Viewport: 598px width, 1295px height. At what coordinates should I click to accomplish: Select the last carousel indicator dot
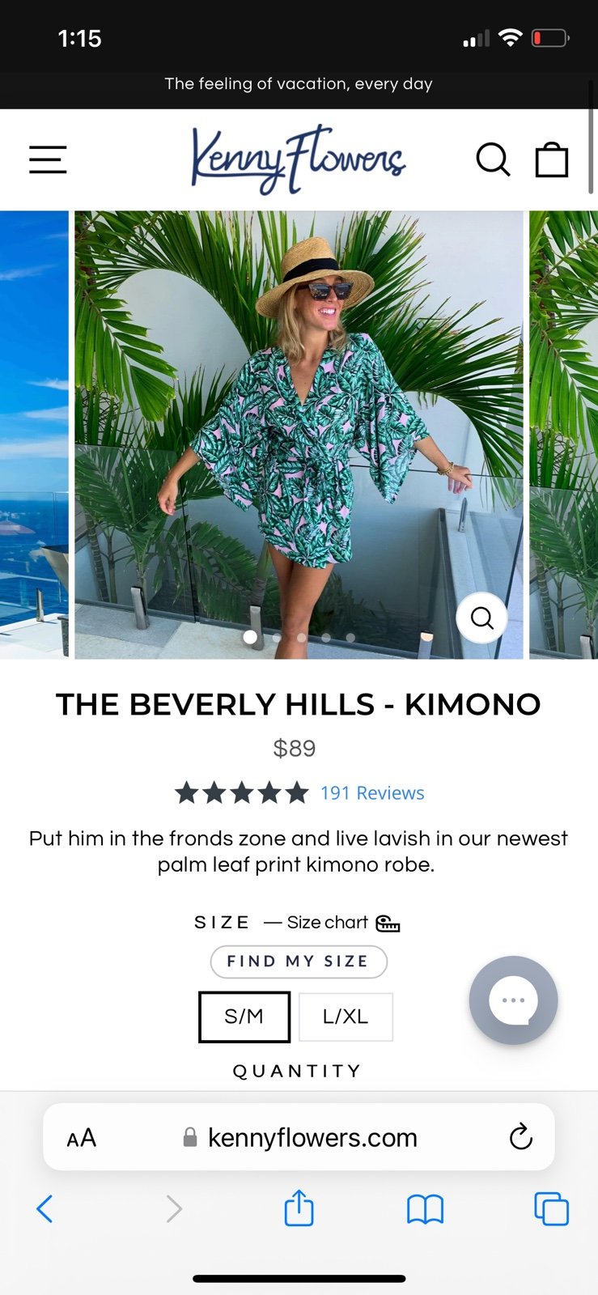coord(350,638)
